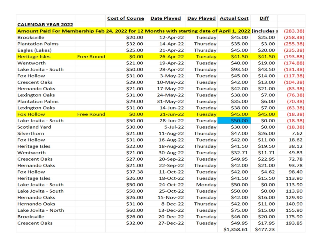The height and width of the screenshot is (247, 320).
Task: Select the Date Played column header
Action: (x=166, y=18)
